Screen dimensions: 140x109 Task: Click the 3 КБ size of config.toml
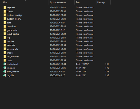(107, 64)
